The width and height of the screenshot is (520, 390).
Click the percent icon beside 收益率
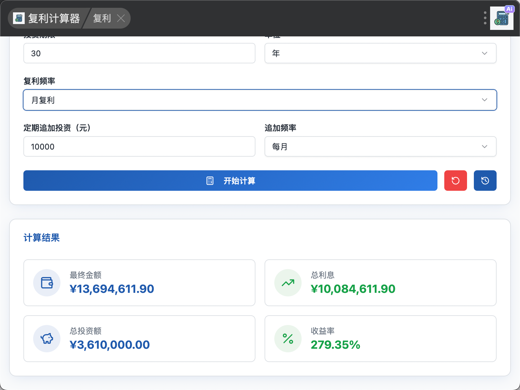(x=288, y=339)
